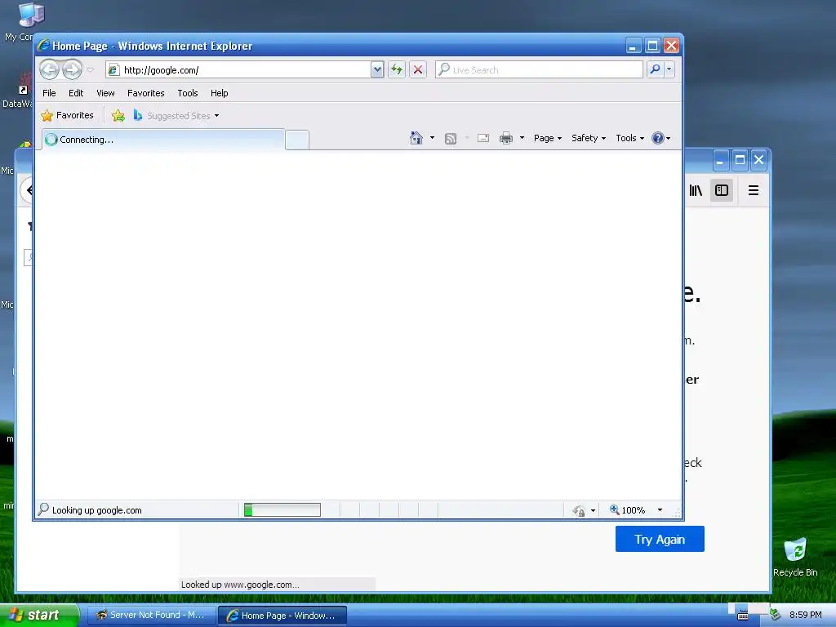836x627 pixels.
Task: Expand the Home button dropdown arrow
Action: [432, 138]
